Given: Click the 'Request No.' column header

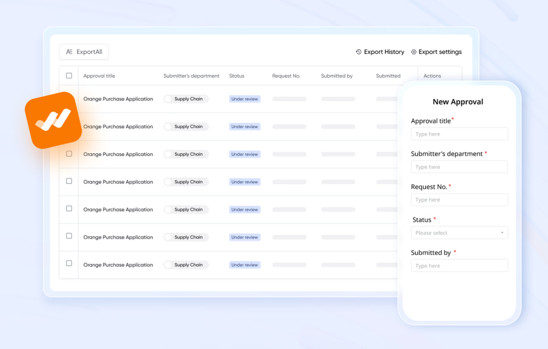Looking at the screenshot, I should (x=286, y=76).
